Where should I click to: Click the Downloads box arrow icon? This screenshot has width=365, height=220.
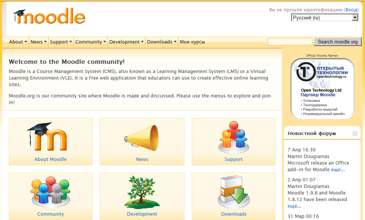(x=234, y=192)
